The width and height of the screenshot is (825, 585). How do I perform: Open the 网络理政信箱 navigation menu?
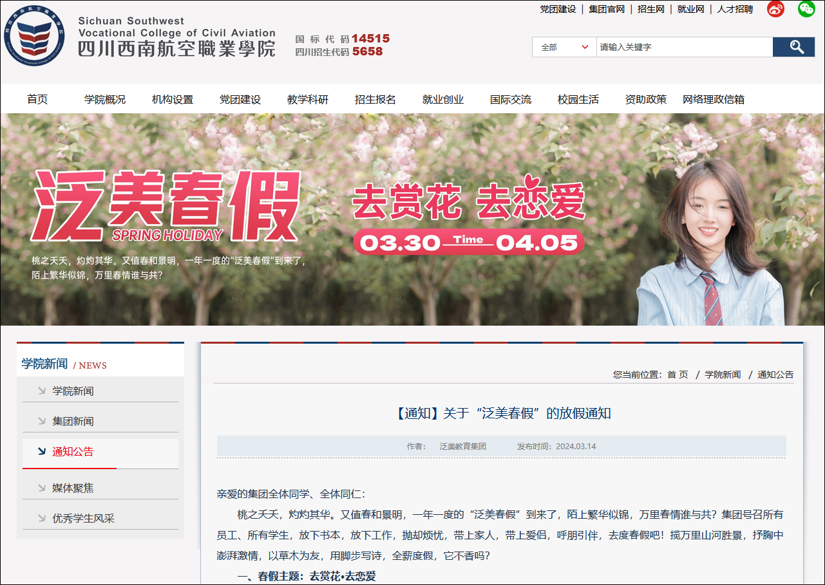click(714, 99)
